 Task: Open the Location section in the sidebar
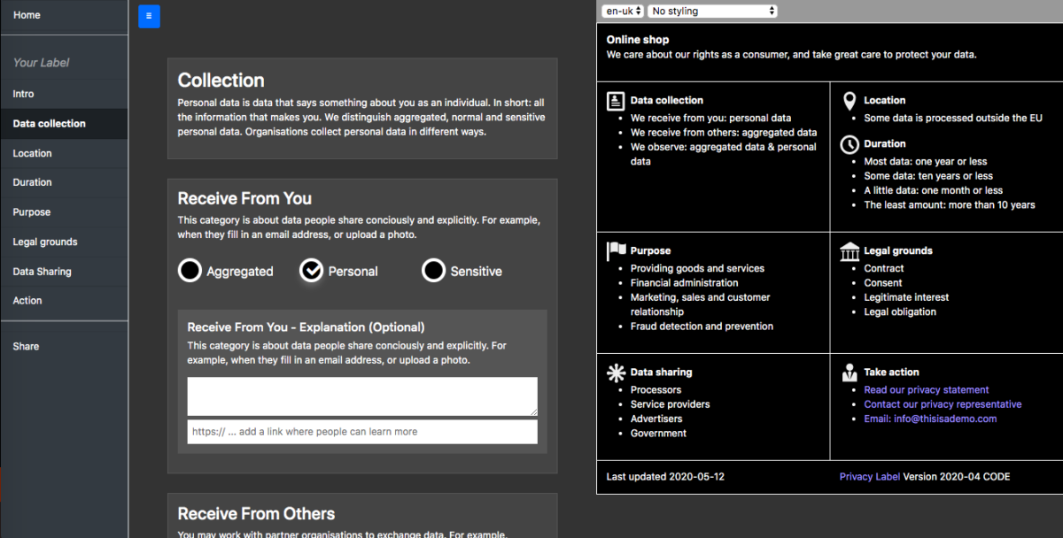tap(64, 153)
